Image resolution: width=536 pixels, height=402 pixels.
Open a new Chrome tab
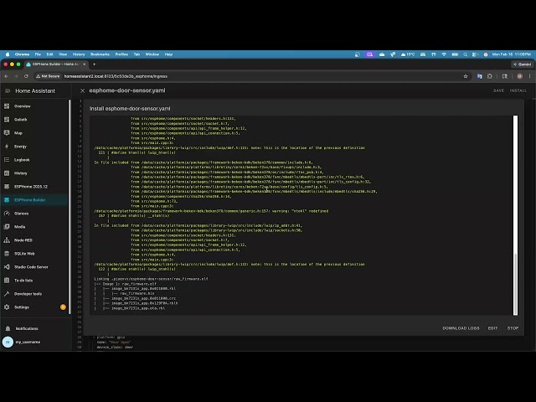click(x=95, y=64)
